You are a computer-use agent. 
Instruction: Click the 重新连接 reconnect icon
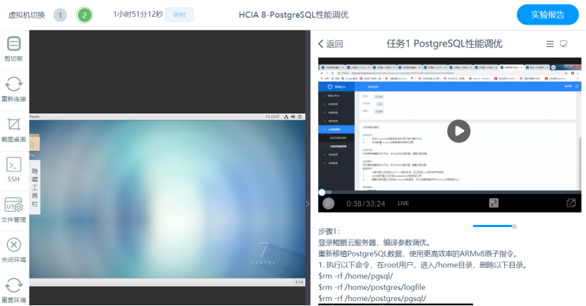point(13,87)
